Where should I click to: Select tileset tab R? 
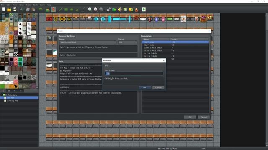(21, 91)
